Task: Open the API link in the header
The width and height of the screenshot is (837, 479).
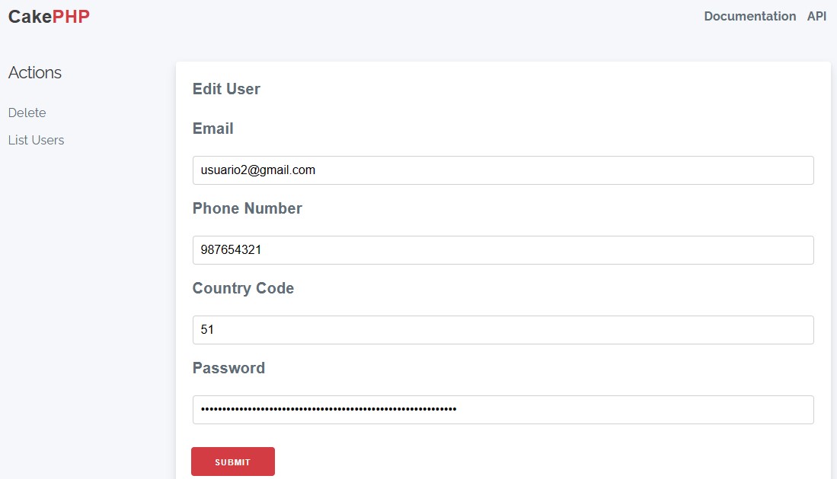Action: 816,17
